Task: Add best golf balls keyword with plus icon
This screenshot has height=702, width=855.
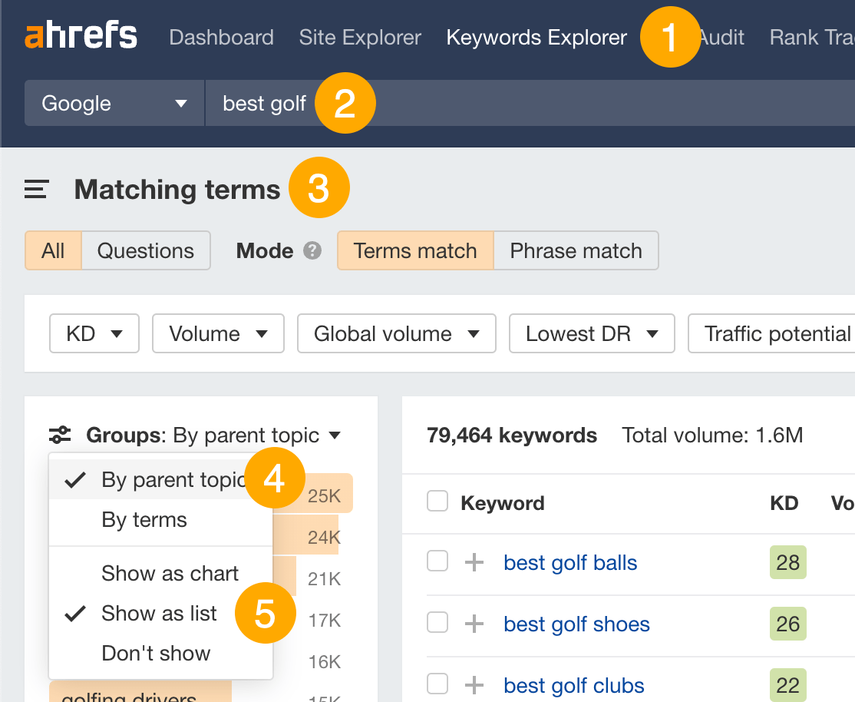Action: point(474,561)
